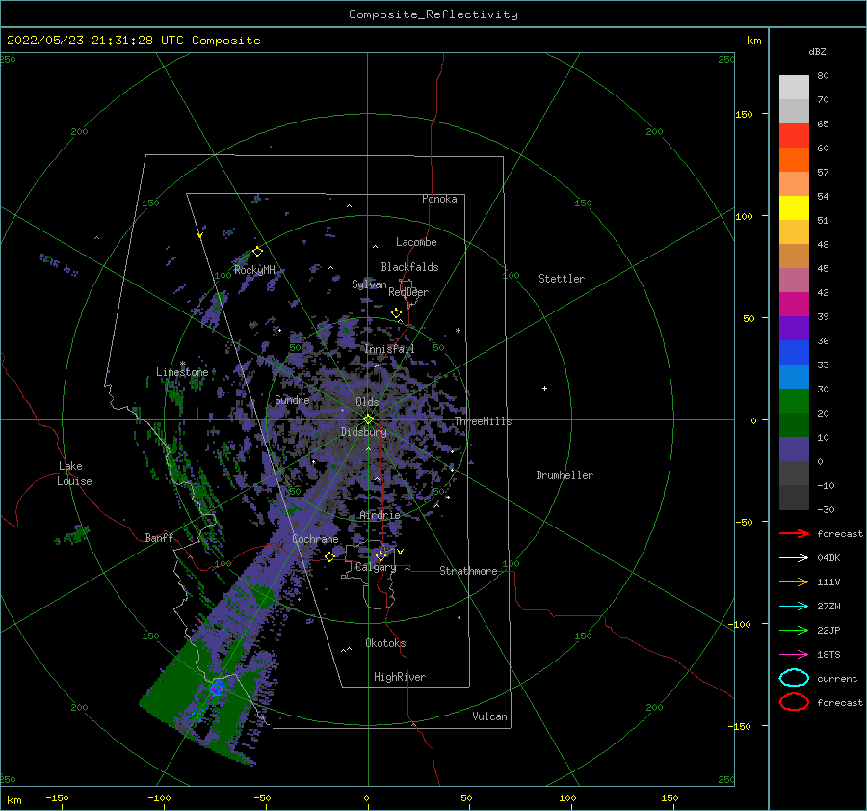Click the Composite_Reflectivity title
This screenshot has height=811, width=867.
point(433,14)
